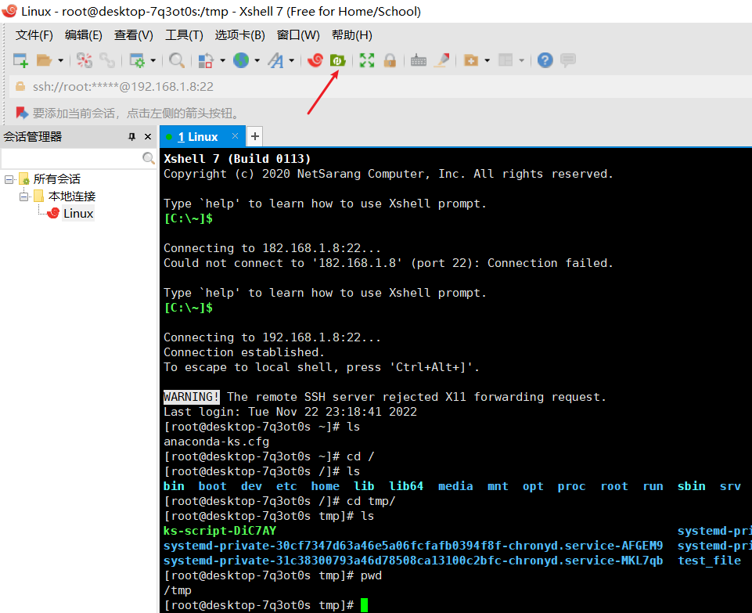Add a new tab with plus button
This screenshot has width=752, height=613.
click(x=255, y=137)
